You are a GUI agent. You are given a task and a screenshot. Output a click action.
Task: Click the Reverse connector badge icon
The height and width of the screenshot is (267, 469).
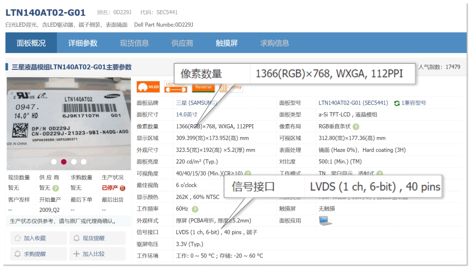pyautogui.click(x=203, y=88)
